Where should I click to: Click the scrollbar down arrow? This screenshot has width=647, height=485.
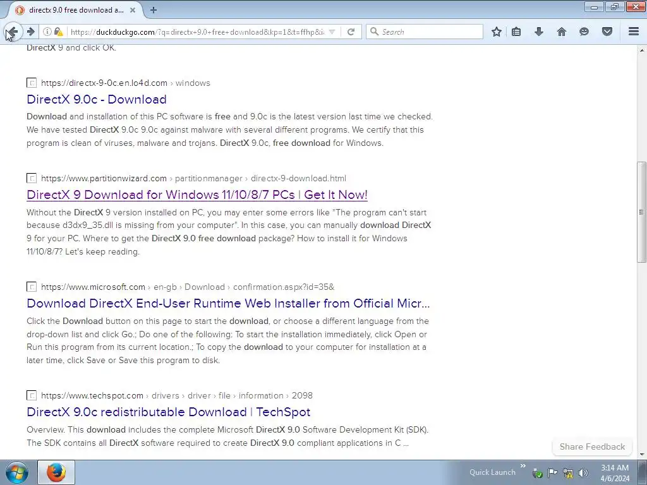[641, 455]
